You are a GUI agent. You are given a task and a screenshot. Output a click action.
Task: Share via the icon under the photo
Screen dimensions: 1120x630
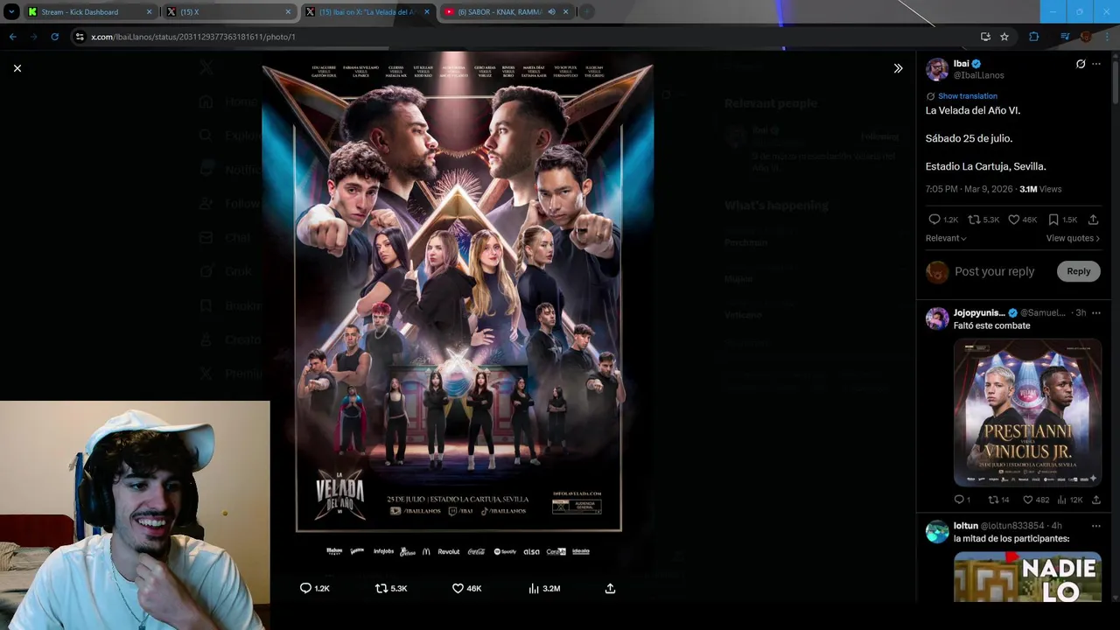point(610,589)
